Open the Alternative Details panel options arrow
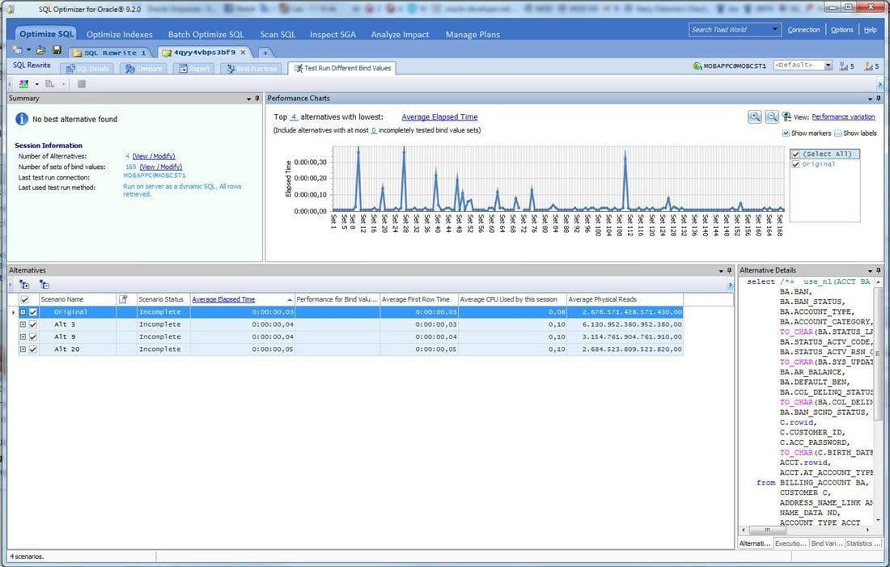Screen dimensions: 890x567 [x=870, y=271]
